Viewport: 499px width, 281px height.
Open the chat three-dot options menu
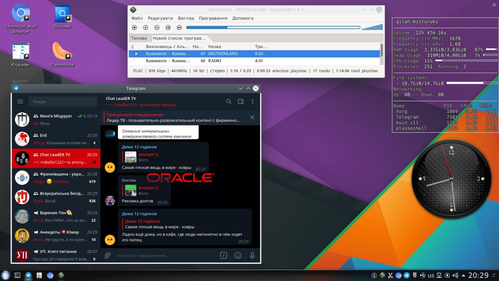pos(253,101)
